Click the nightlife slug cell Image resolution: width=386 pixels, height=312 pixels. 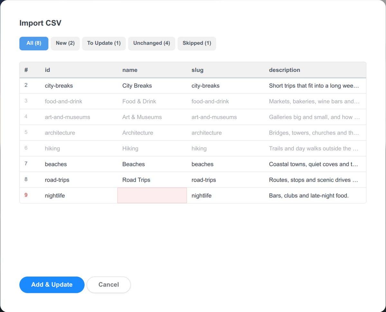click(225, 195)
